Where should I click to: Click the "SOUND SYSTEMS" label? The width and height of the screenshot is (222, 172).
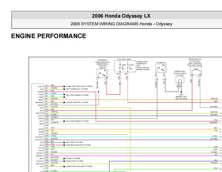coord(73,158)
